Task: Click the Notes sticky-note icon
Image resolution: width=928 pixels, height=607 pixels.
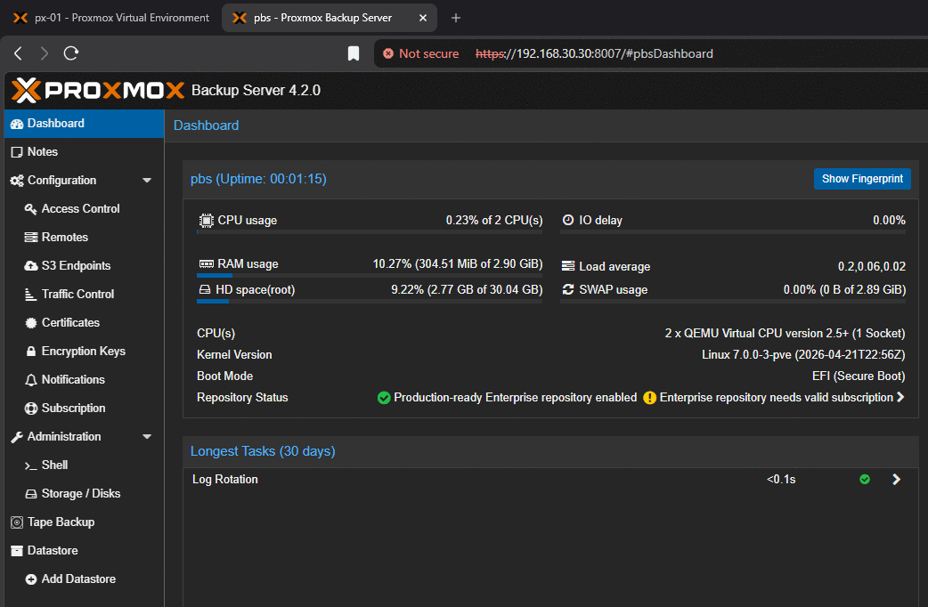Action: point(17,152)
